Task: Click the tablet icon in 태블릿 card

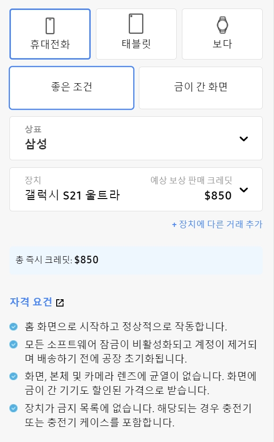Action: [136, 24]
